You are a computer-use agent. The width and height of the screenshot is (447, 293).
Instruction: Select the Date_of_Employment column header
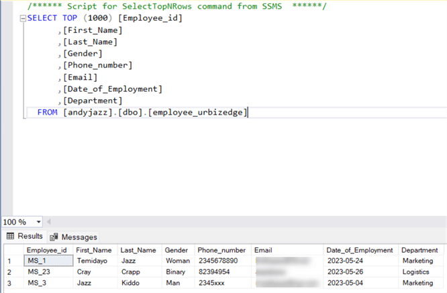point(360,250)
